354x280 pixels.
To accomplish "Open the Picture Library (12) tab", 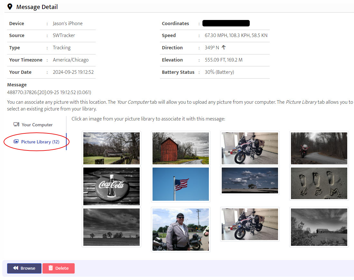I will pos(40,142).
